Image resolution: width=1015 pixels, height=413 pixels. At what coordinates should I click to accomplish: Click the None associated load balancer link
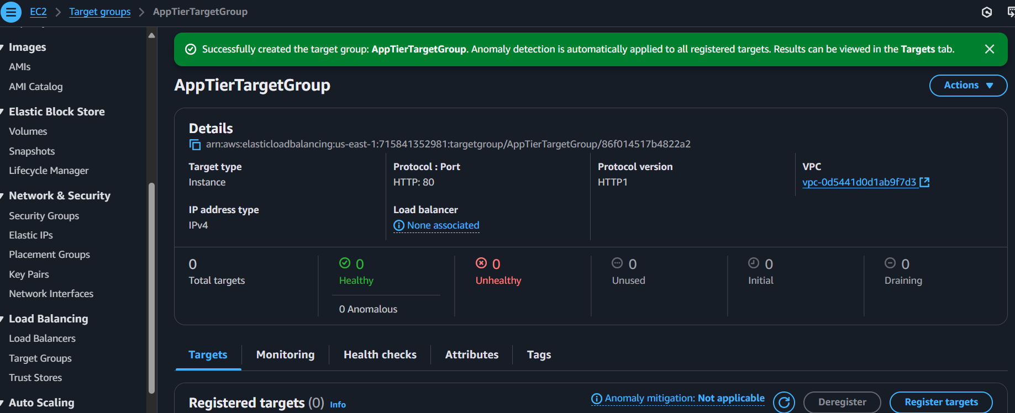(x=443, y=225)
